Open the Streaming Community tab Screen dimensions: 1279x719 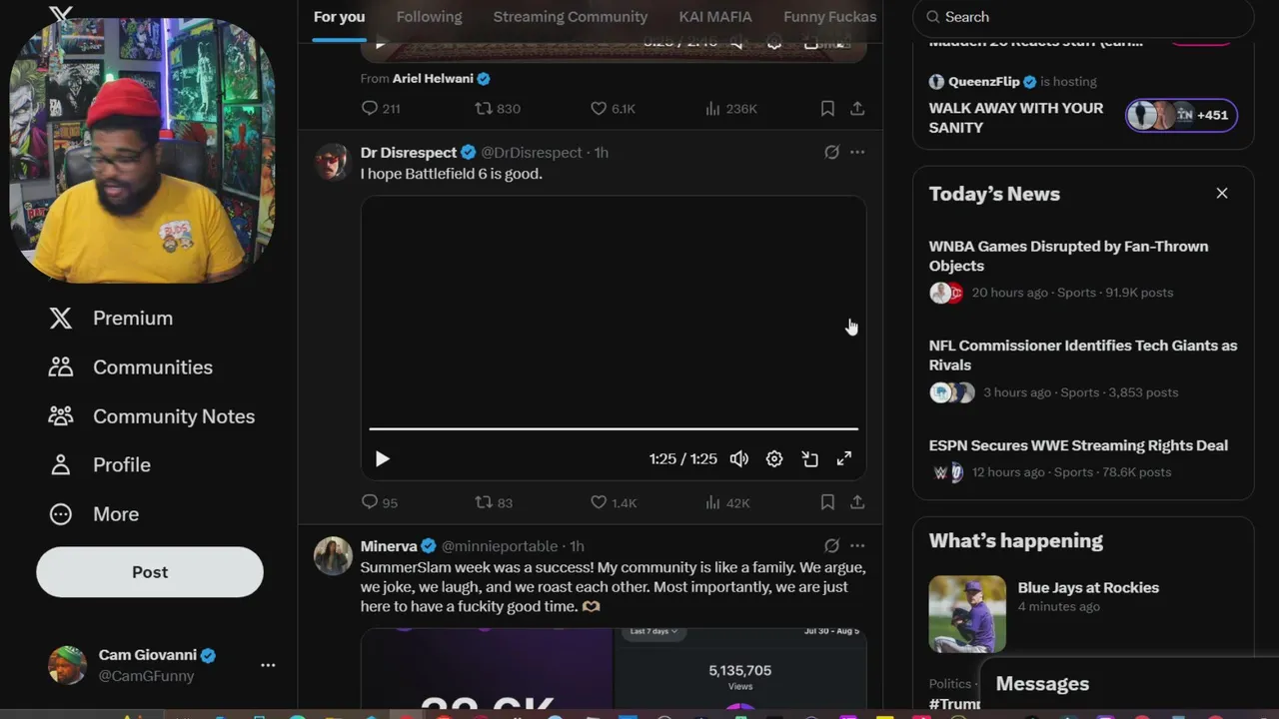pyautogui.click(x=570, y=17)
